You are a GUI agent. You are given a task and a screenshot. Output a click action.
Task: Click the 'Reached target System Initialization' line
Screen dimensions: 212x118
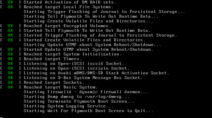(61, 54)
